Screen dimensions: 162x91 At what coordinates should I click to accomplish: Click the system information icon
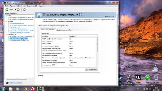tap(7, 83)
